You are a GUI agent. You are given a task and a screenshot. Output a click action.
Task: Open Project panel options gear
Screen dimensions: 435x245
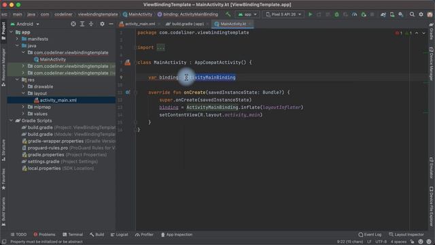[x=102, y=24]
